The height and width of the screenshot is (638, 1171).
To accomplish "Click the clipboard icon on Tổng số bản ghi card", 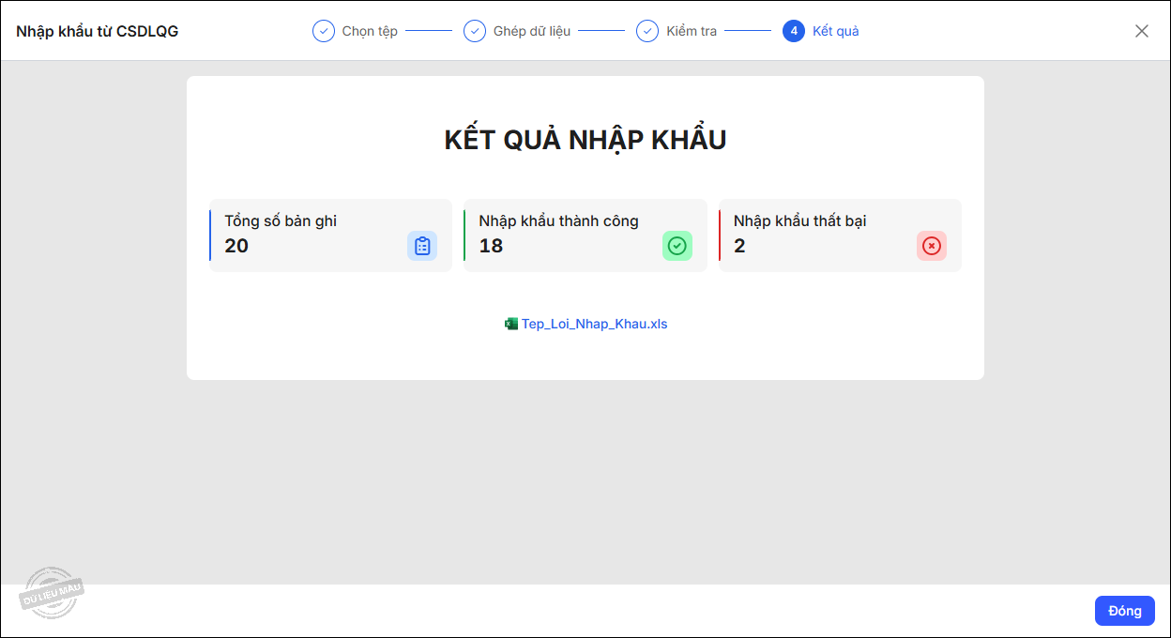I will 421,245.
